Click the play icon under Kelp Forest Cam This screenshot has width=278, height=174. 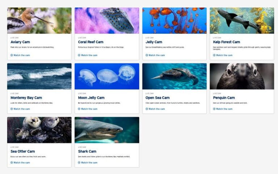[214, 55]
